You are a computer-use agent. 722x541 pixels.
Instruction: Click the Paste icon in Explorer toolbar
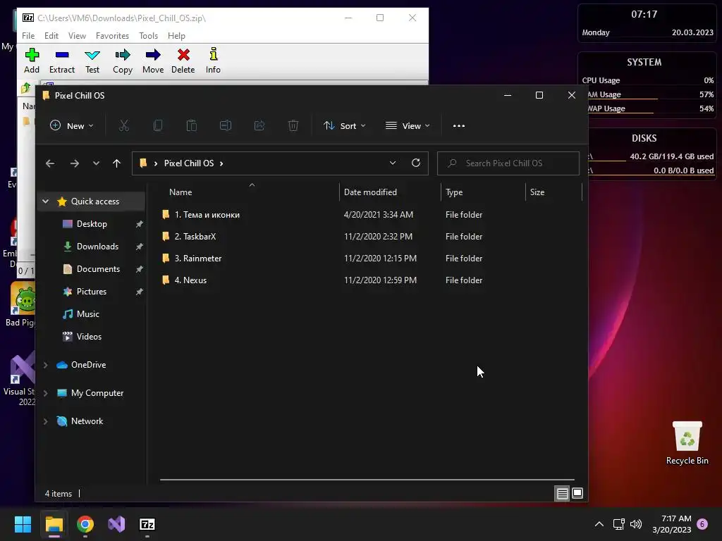click(x=192, y=125)
